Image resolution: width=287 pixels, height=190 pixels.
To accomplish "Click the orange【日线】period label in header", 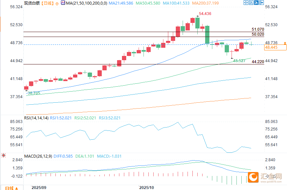I will (47, 3).
